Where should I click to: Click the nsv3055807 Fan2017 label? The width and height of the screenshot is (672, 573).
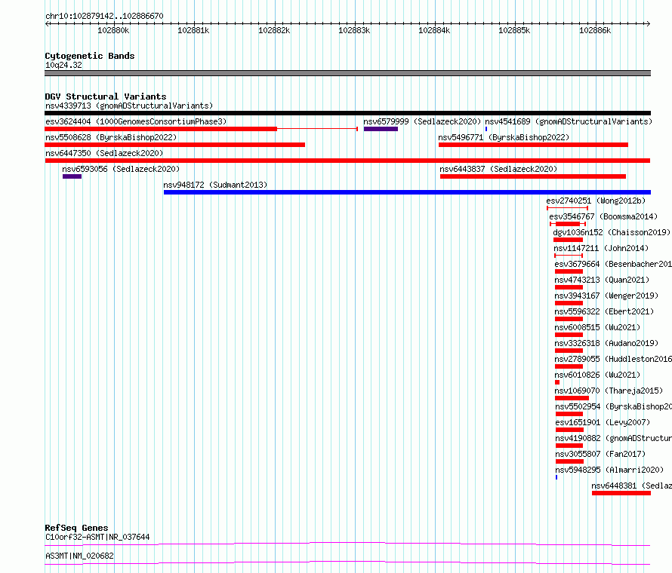pos(600,454)
